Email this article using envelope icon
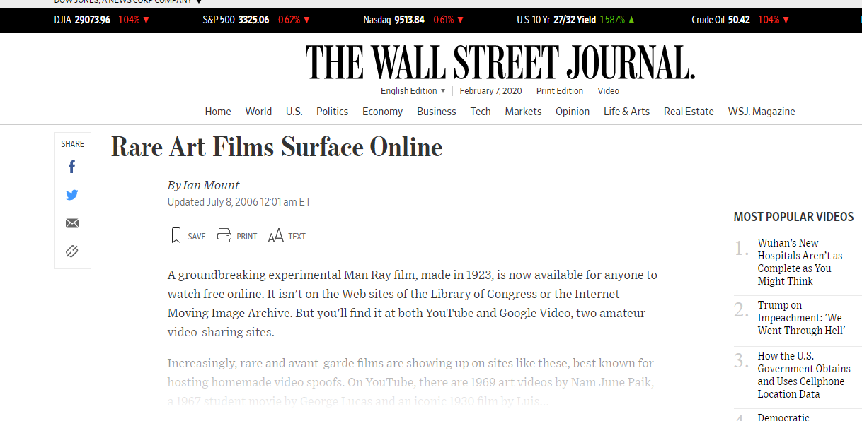The width and height of the screenshot is (862, 421). pos(71,223)
